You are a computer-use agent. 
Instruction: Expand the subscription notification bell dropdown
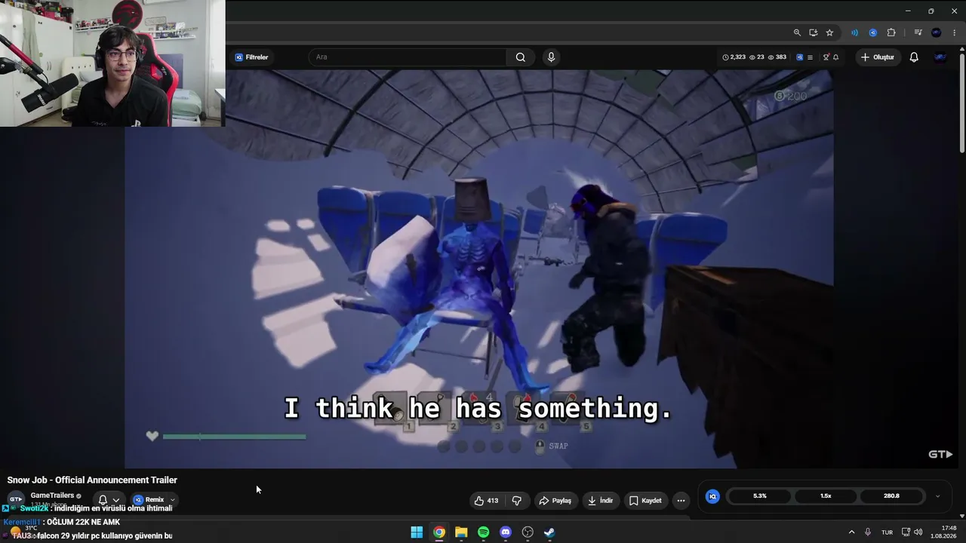point(109,500)
